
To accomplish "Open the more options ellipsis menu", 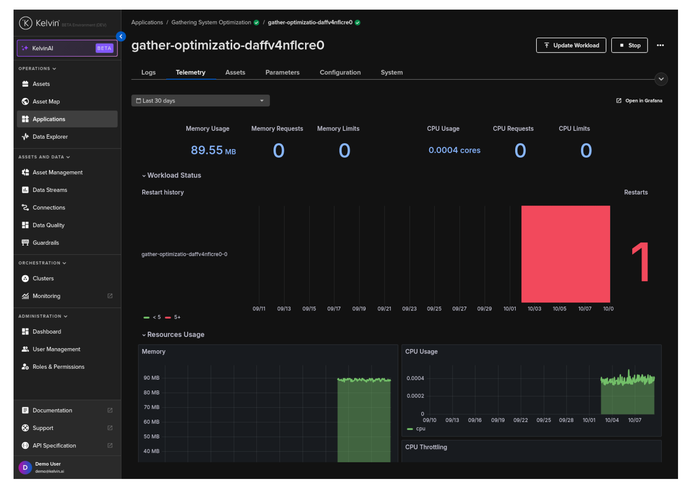I will point(660,45).
